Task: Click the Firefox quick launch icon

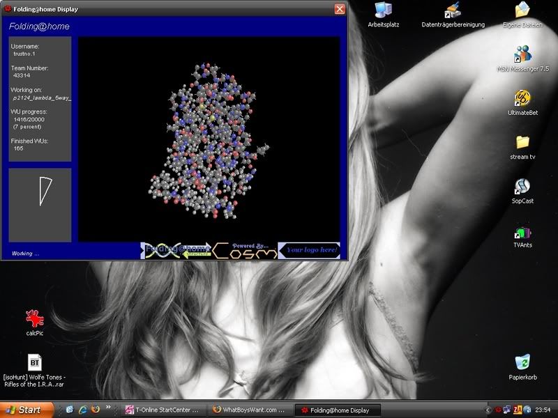Action: (96, 410)
